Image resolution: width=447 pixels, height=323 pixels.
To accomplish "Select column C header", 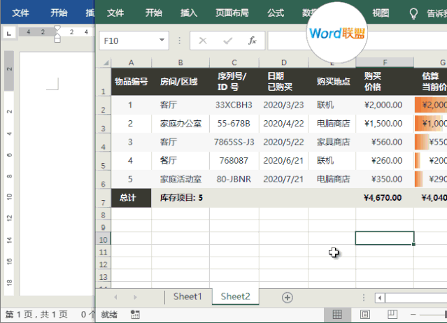I will click(x=234, y=62).
